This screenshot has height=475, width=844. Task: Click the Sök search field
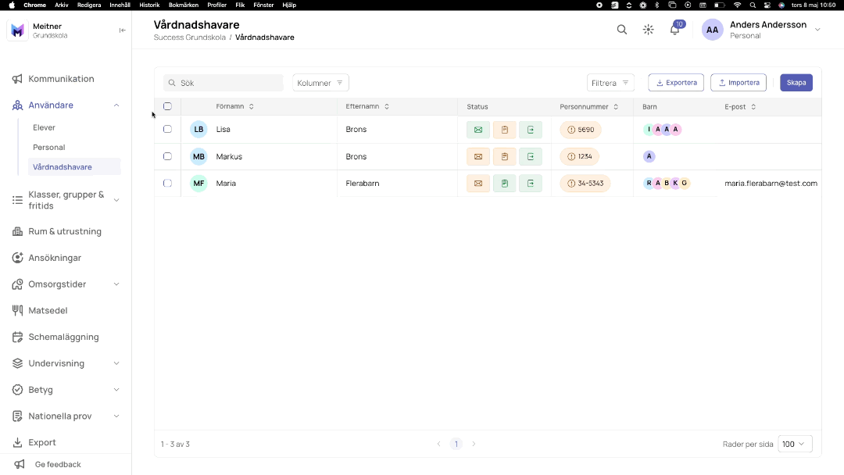coord(223,83)
